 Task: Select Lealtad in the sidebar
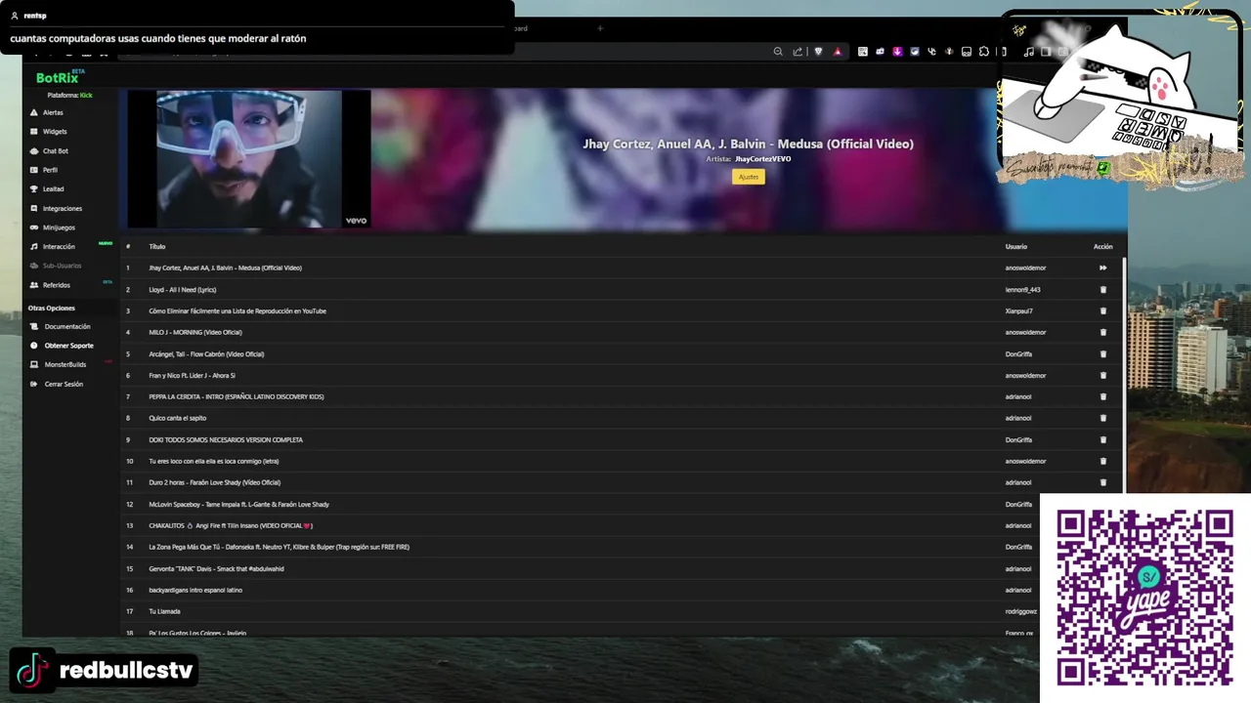click(53, 188)
